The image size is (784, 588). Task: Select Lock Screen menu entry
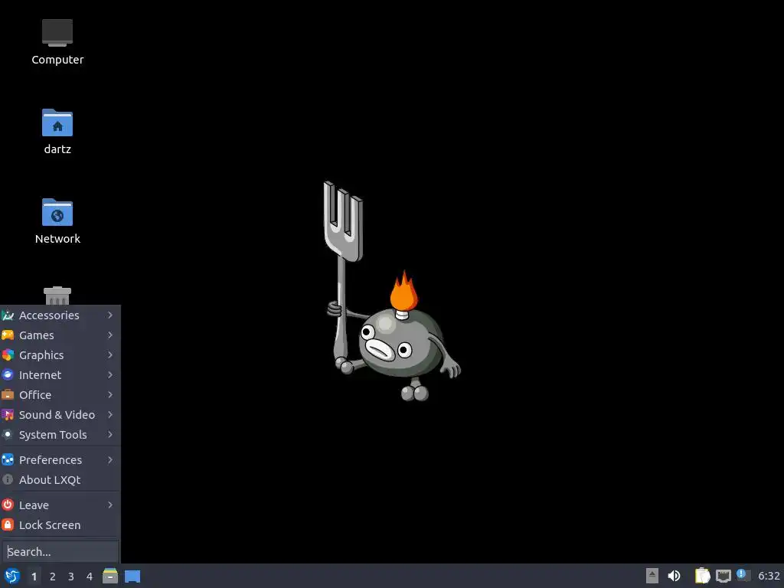60,525
